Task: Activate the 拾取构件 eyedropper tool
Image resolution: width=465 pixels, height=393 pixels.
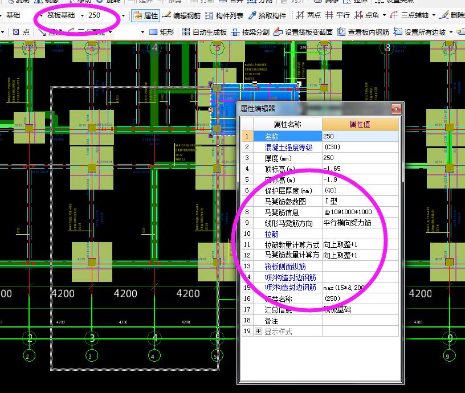Action: pos(267,15)
